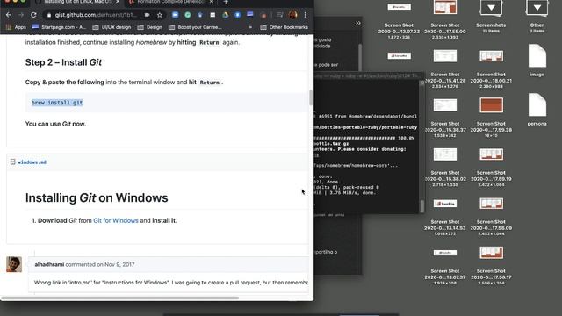The width and height of the screenshot is (562, 316).
Task: Select Screen Shot 13.07.23 thumbnail
Action: (399, 7)
